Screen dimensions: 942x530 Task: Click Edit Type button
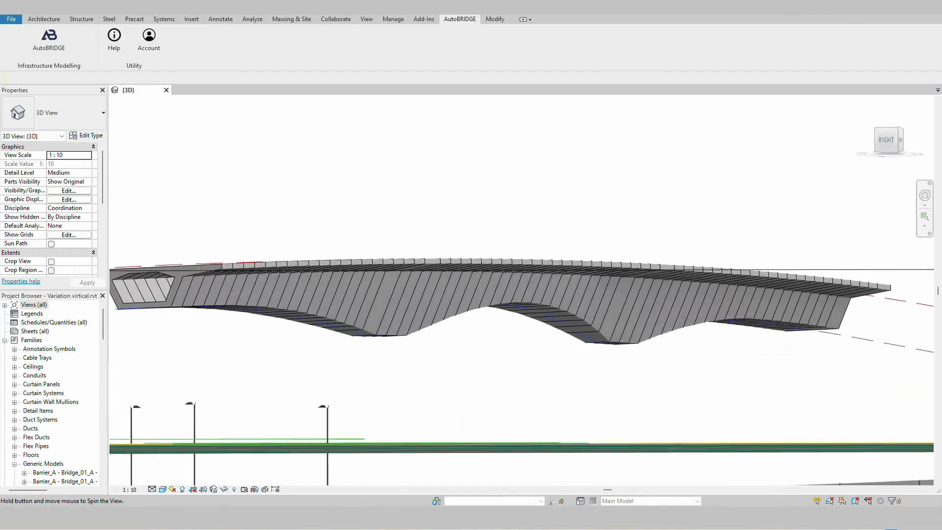(86, 135)
